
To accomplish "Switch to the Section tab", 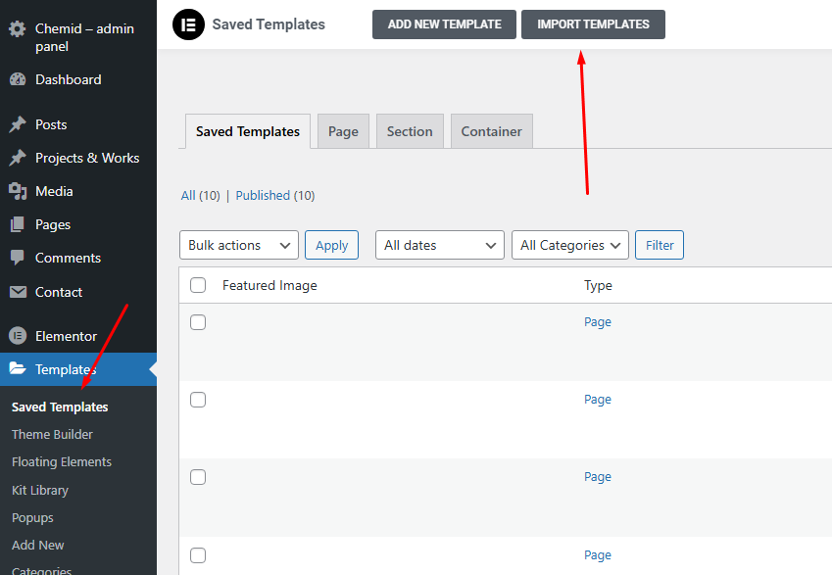I will 410,131.
